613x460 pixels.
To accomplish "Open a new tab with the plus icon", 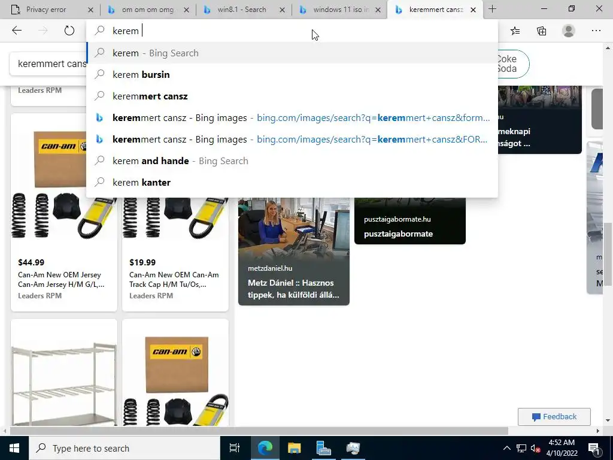I will click(x=492, y=9).
